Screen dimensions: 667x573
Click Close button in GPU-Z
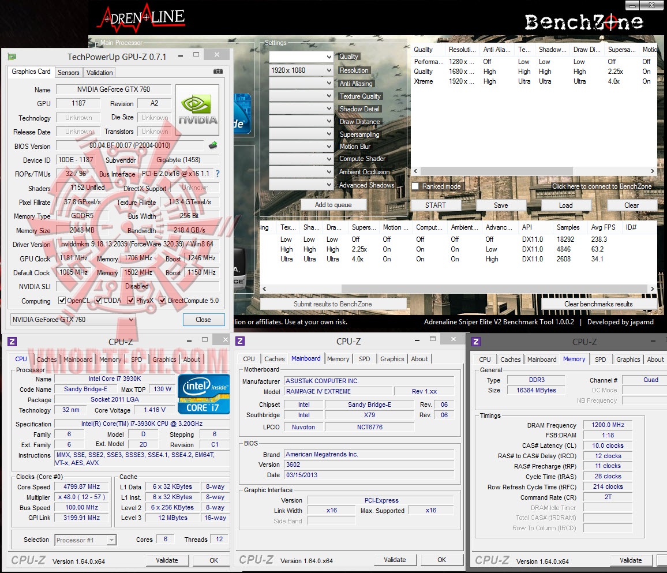pyautogui.click(x=203, y=320)
